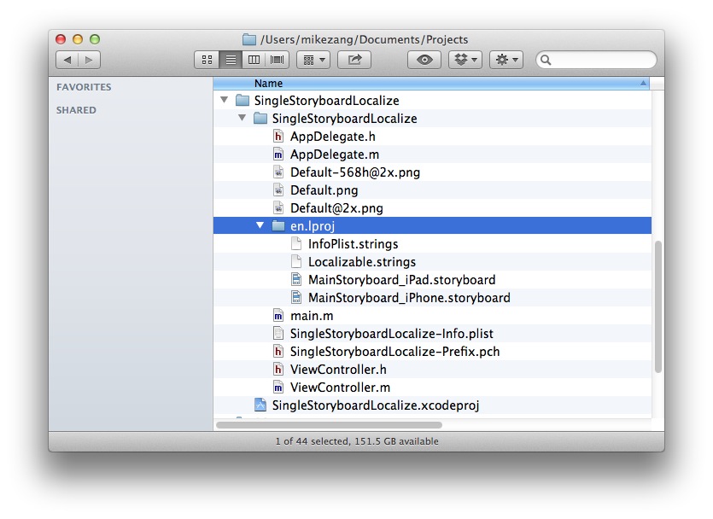The height and width of the screenshot is (519, 713).
Task: Select the MainStoryboard_iPhone.storyboard file name
Action: 409,298
